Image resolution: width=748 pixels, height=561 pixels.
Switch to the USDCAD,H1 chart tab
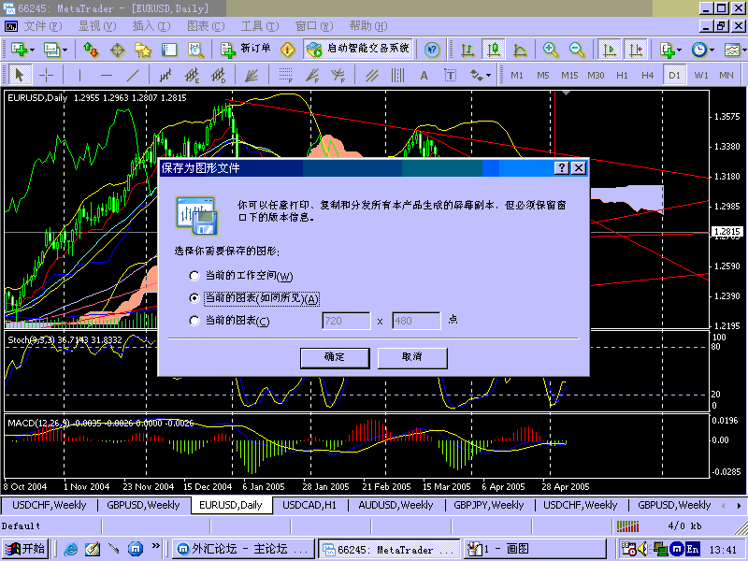(309, 505)
